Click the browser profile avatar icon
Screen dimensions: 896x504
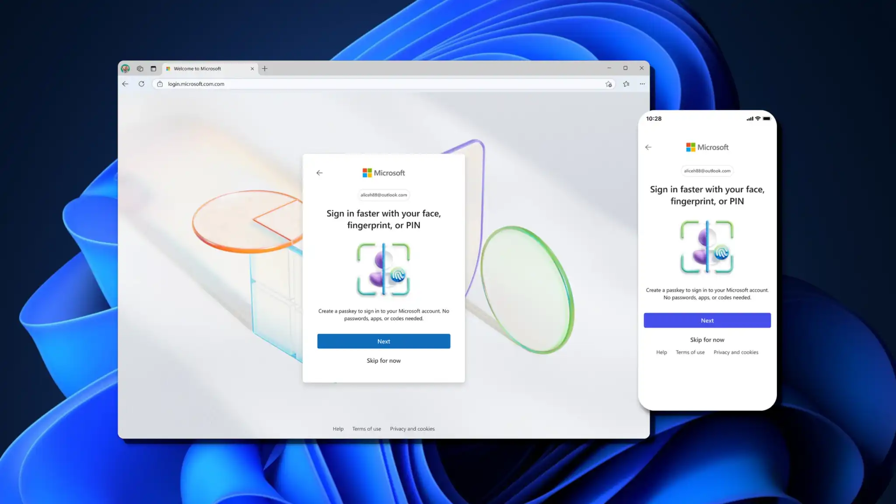126,68
